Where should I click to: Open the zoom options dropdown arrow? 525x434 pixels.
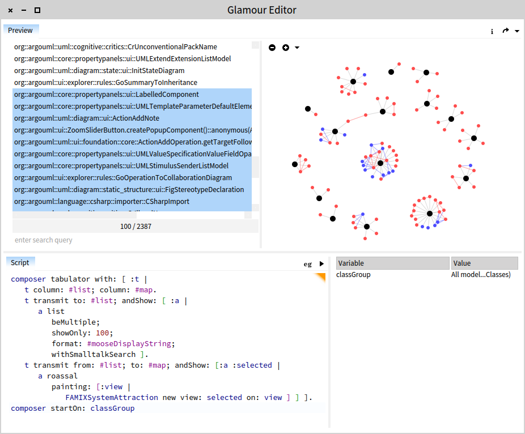(297, 48)
